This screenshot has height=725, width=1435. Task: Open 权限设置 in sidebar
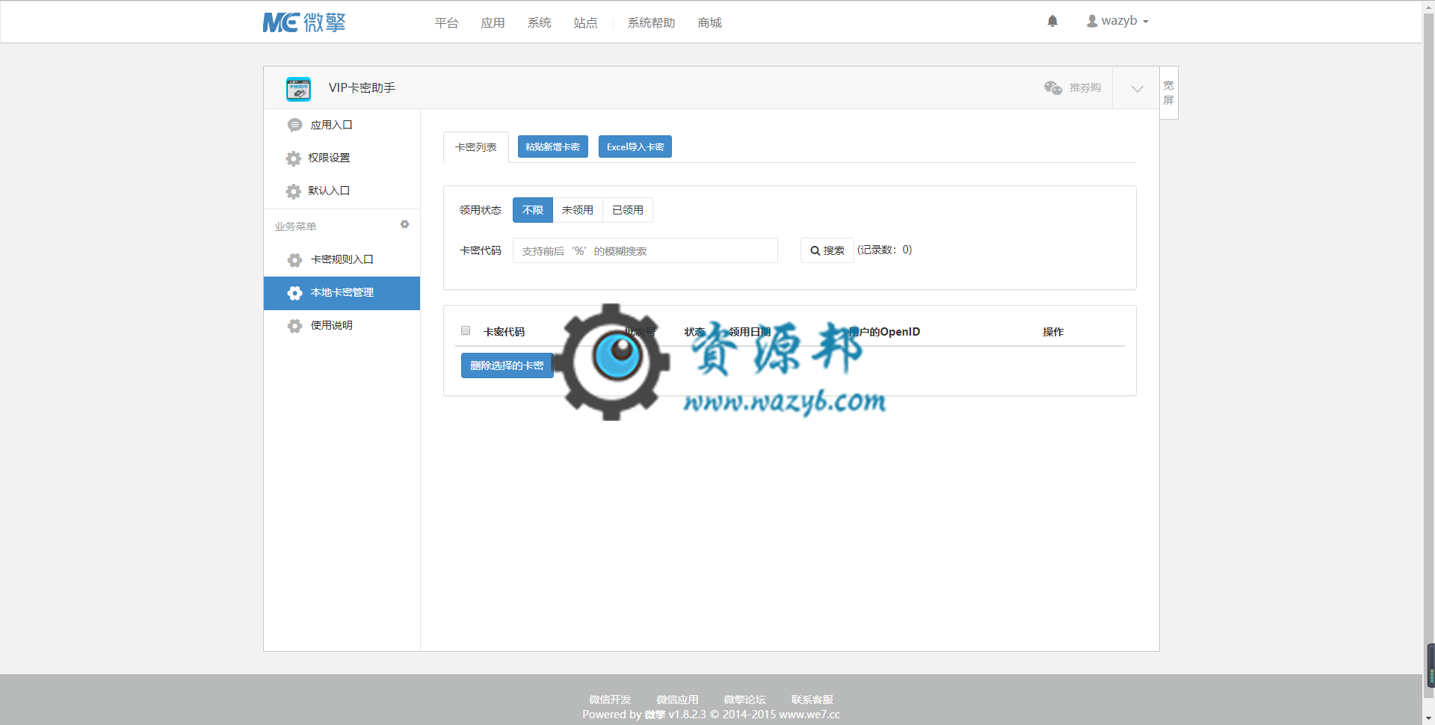(329, 158)
